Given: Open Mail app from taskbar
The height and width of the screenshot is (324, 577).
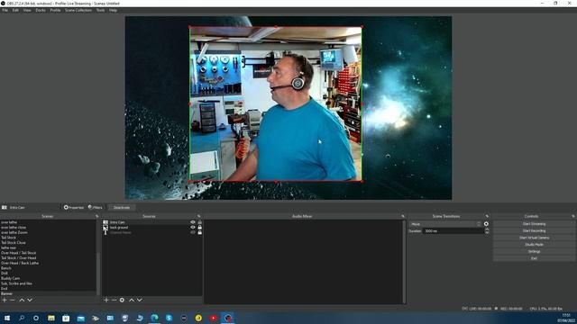Looking at the screenshot, I should [x=80, y=318].
